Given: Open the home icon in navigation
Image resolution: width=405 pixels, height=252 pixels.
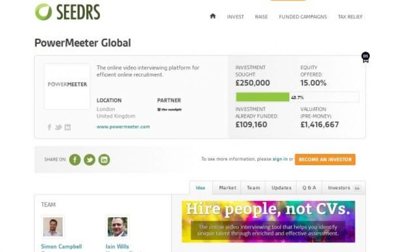Looking at the screenshot, I should tap(212, 16).
